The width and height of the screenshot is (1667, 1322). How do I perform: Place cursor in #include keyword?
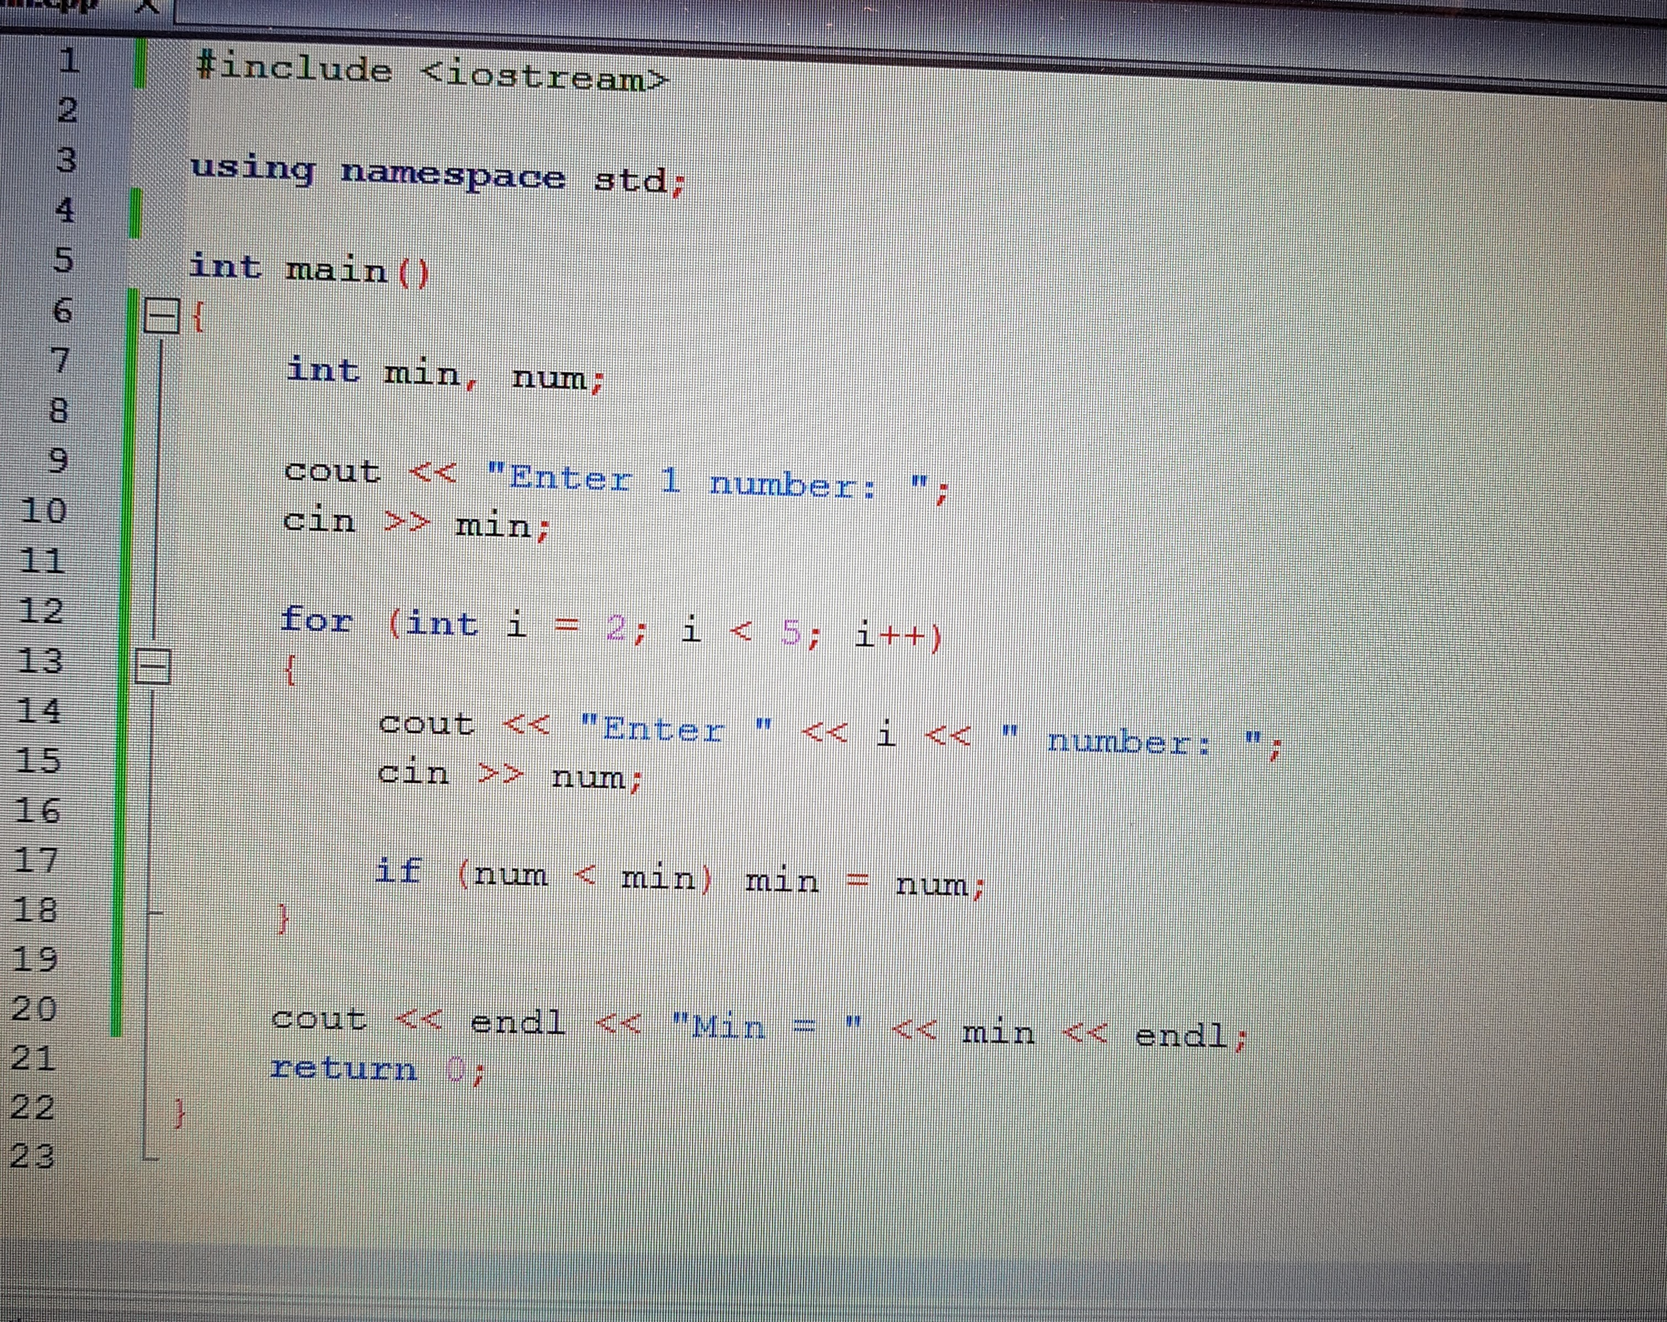coord(294,69)
